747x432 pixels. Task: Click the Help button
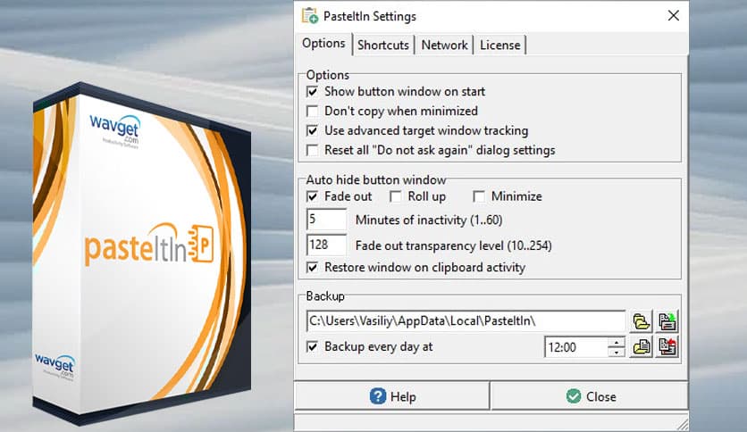[392, 396]
